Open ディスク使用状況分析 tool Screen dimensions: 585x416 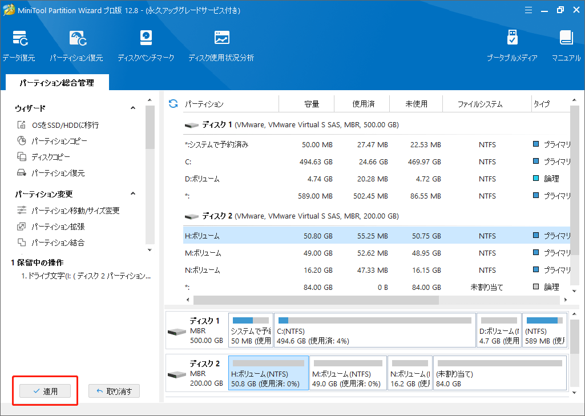[x=221, y=46]
